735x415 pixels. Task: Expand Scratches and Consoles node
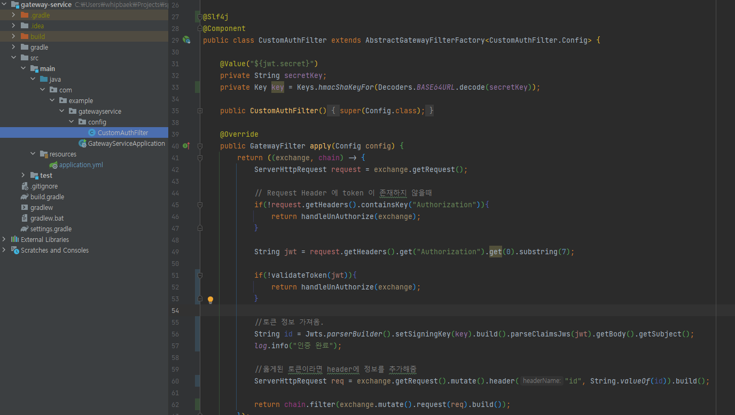(5, 250)
